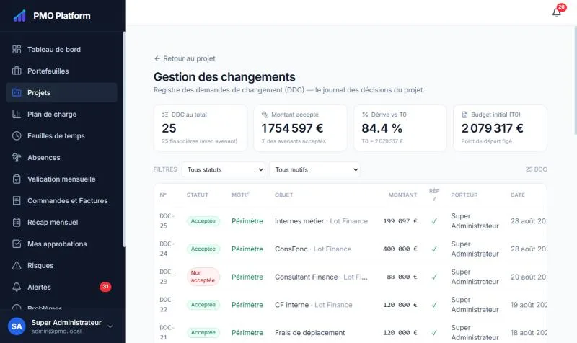Click the 84.4 % drift value

(x=382, y=128)
